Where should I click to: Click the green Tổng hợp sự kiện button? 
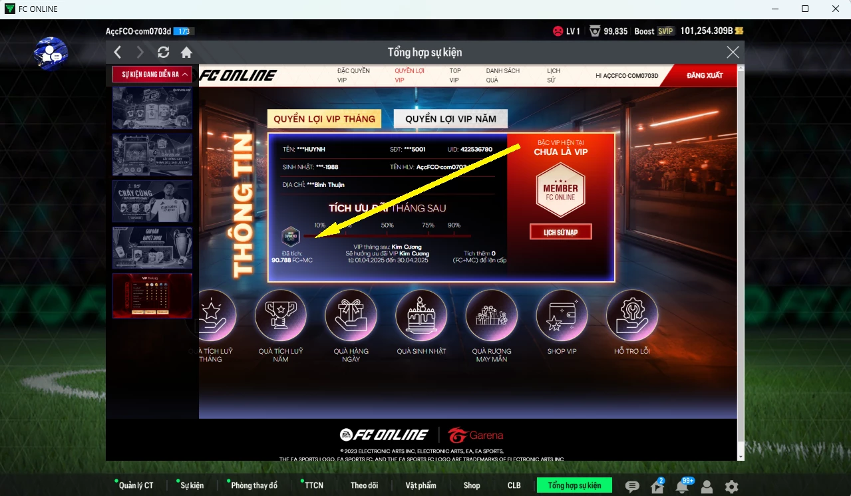tap(574, 485)
